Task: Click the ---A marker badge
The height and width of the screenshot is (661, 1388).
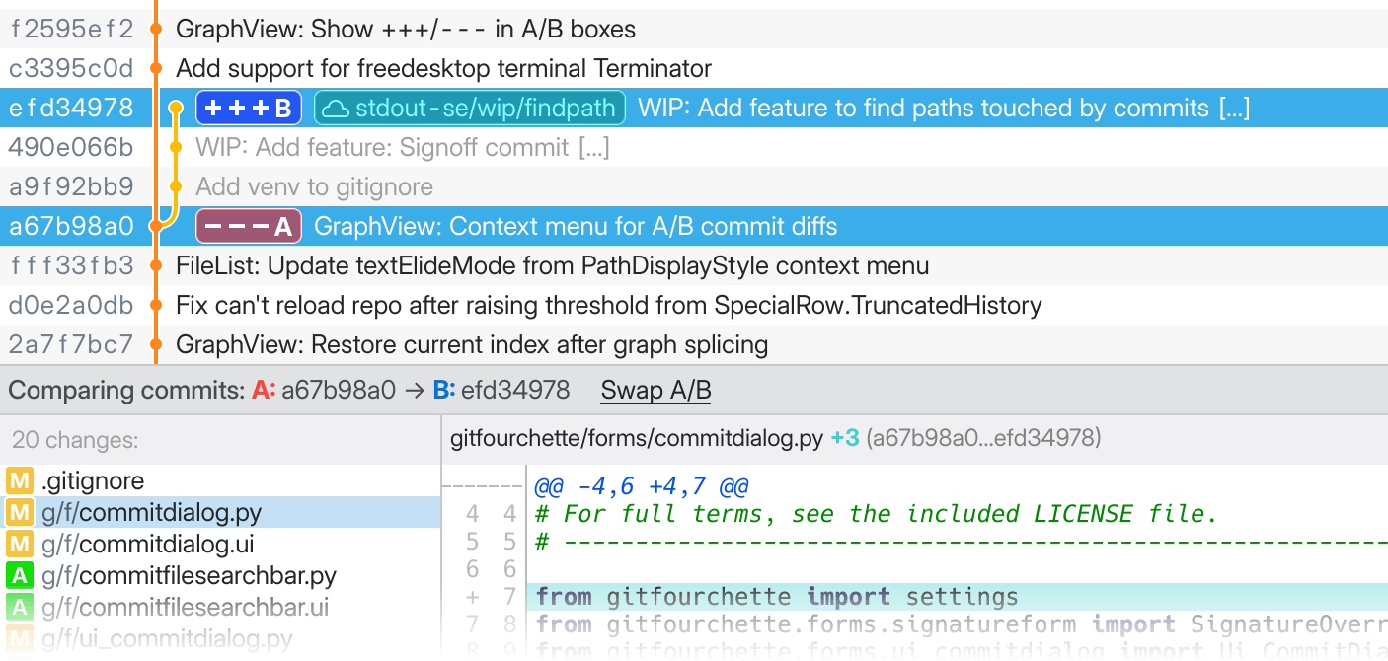Action: [x=248, y=227]
